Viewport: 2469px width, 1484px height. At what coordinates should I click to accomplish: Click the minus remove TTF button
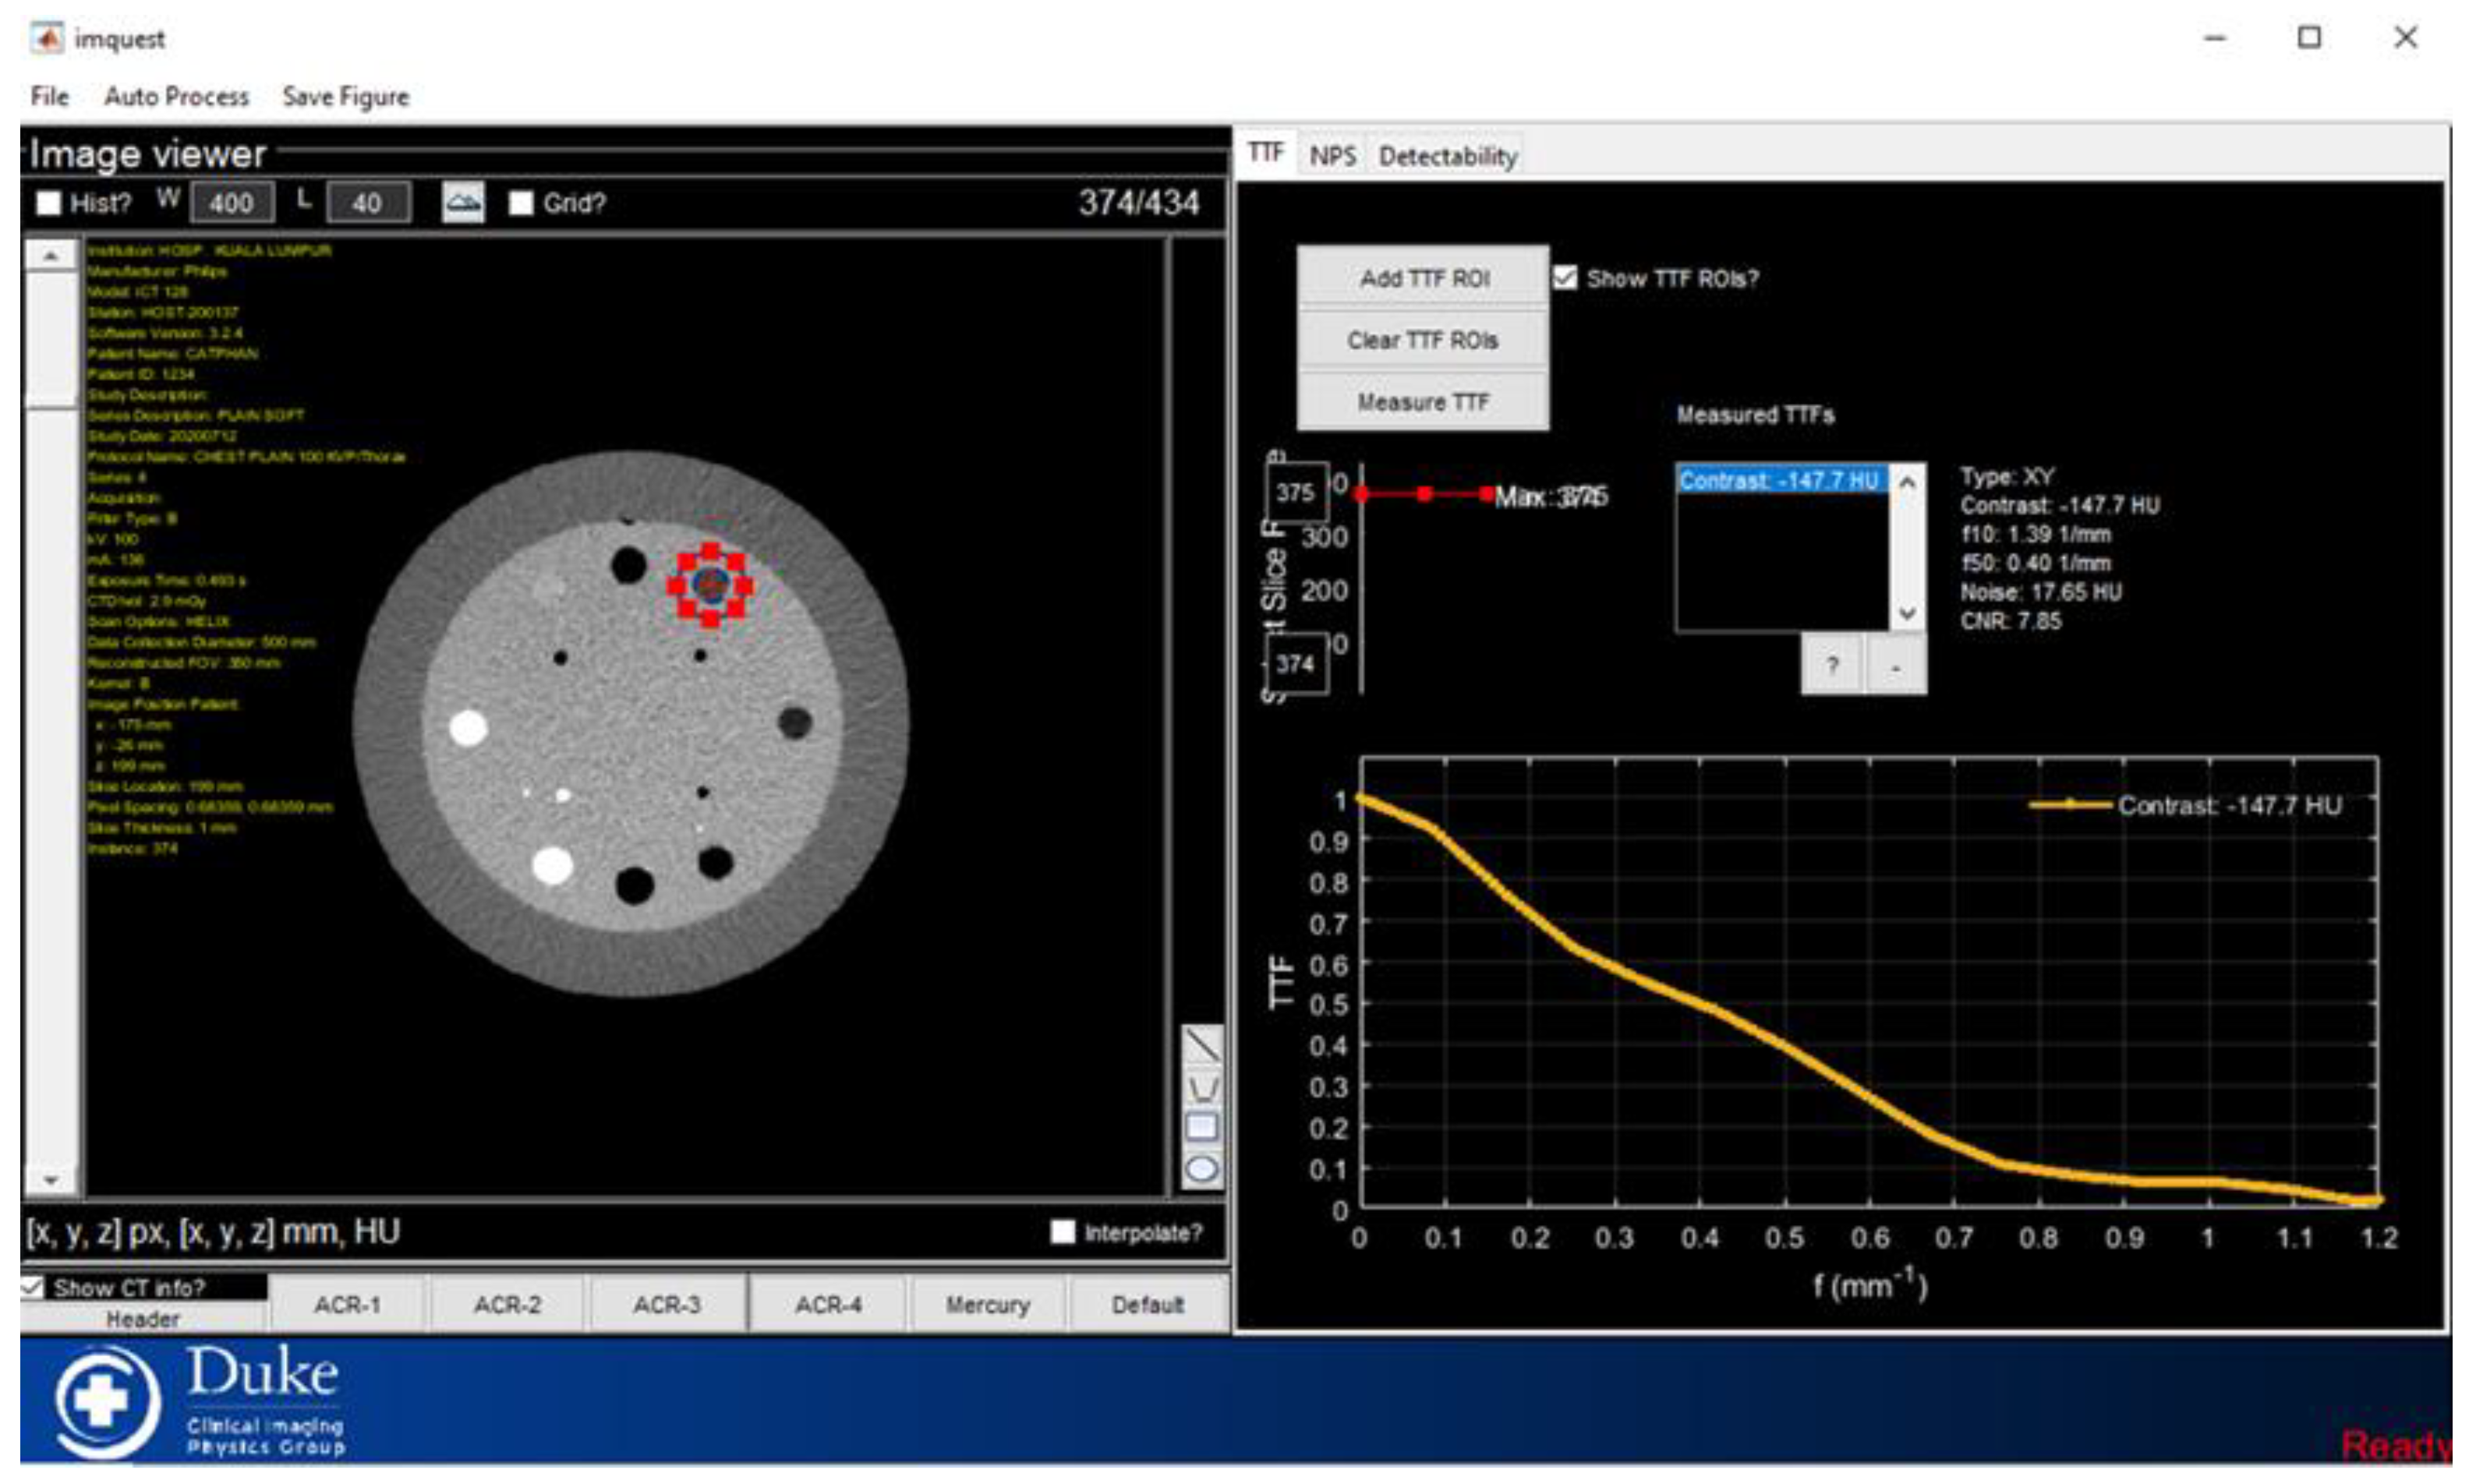click(1895, 665)
